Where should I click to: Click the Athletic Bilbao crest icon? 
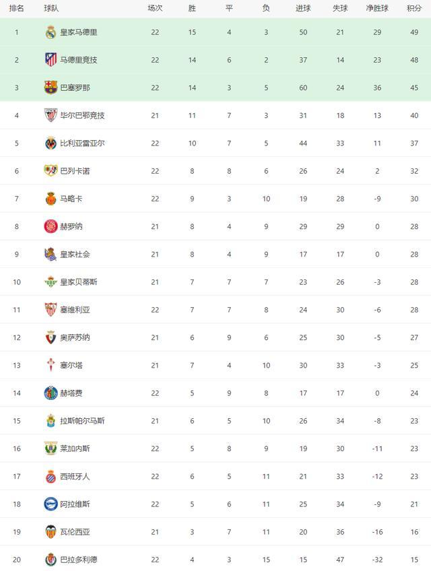point(51,115)
